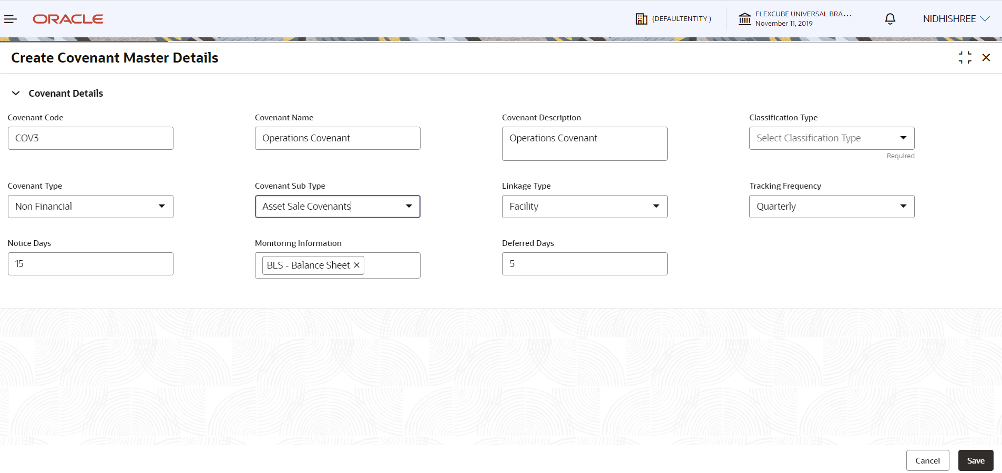The width and height of the screenshot is (1002, 473).
Task: Click the resize layout icon near close
Action: pos(965,57)
